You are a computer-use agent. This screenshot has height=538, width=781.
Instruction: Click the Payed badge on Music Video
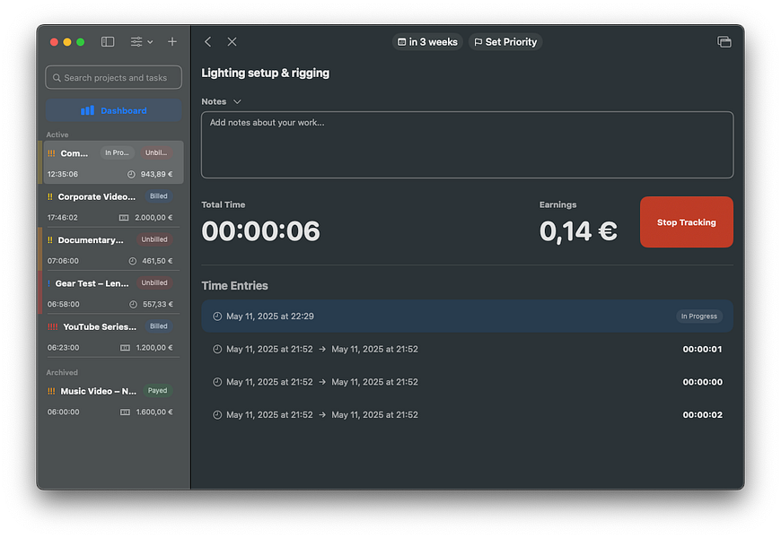point(157,391)
